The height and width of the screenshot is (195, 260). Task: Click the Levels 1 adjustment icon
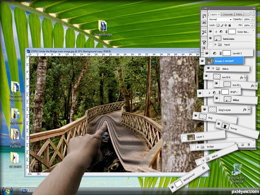pyautogui.click(x=214, y=53)
